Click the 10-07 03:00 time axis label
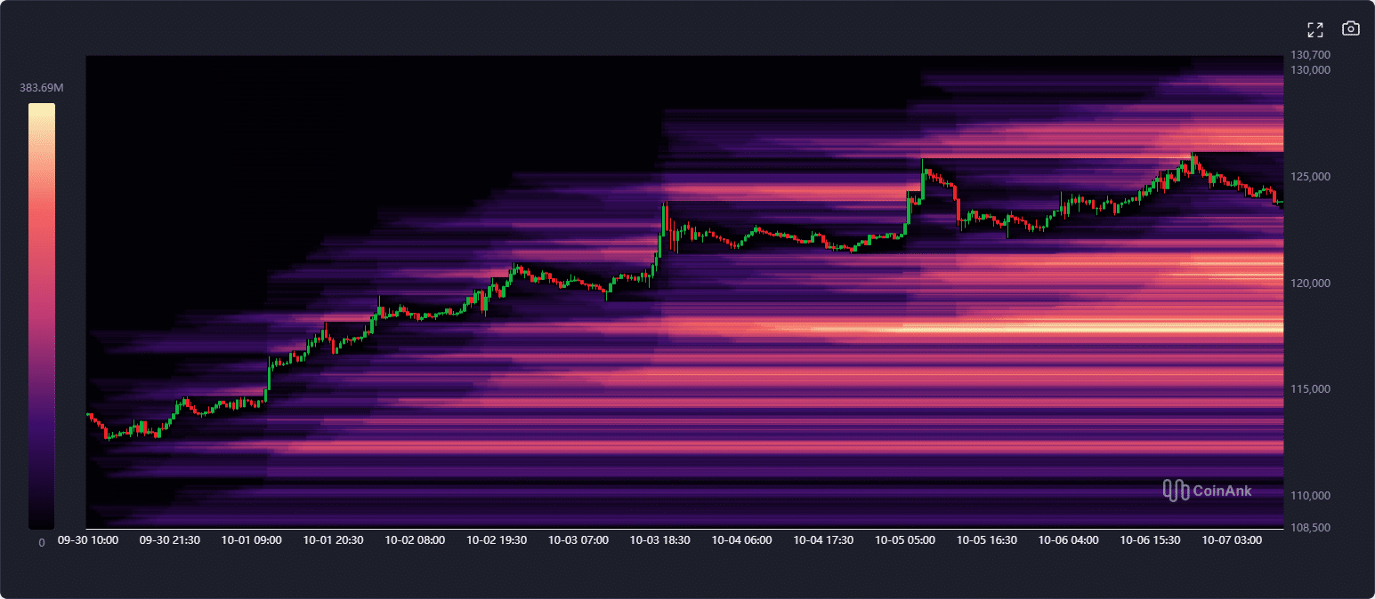 click(x=1231, y=539)
